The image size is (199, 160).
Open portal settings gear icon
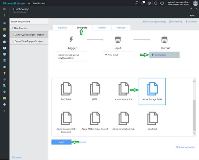pyautogui.click(x=149, y=3)
